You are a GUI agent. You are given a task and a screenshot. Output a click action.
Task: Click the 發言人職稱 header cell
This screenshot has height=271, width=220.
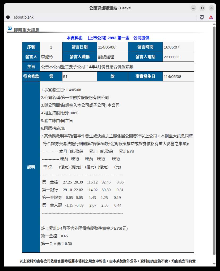coord(80,57)
